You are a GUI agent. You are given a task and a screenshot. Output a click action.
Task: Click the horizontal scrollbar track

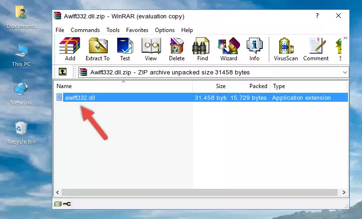(x=200, y=192)
